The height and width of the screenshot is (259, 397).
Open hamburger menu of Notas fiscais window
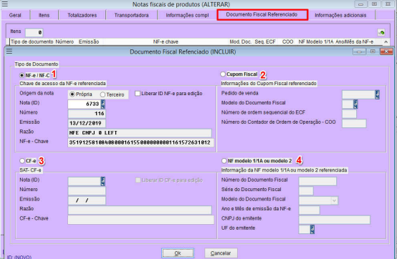point(4,4)
